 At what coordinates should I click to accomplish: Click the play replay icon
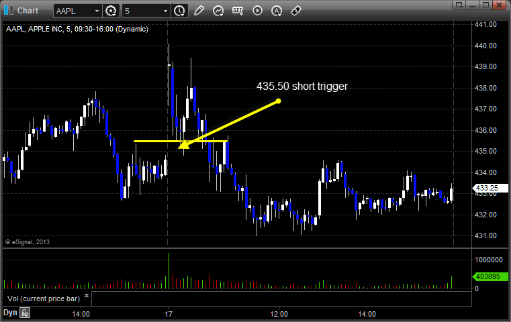pyautogui.click(x=257, y=11)
